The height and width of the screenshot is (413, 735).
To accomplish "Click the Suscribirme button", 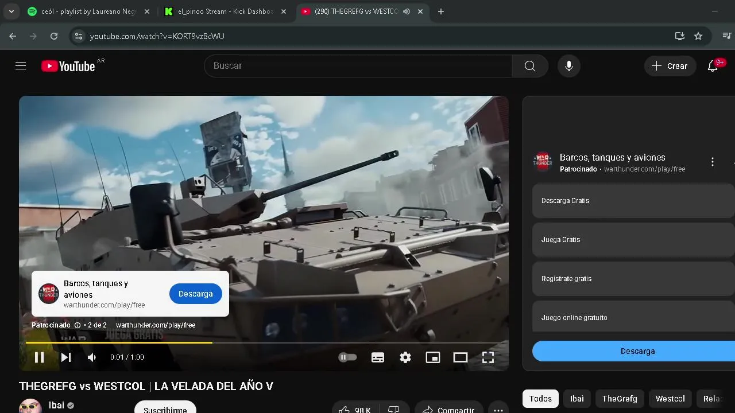I will tap(165, 408).
